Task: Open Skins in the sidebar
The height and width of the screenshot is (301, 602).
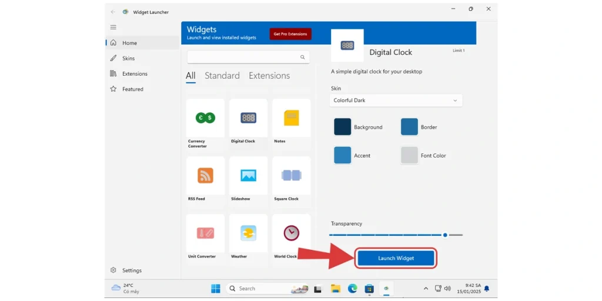Action: pyautogui.click(x=128, y=58)
